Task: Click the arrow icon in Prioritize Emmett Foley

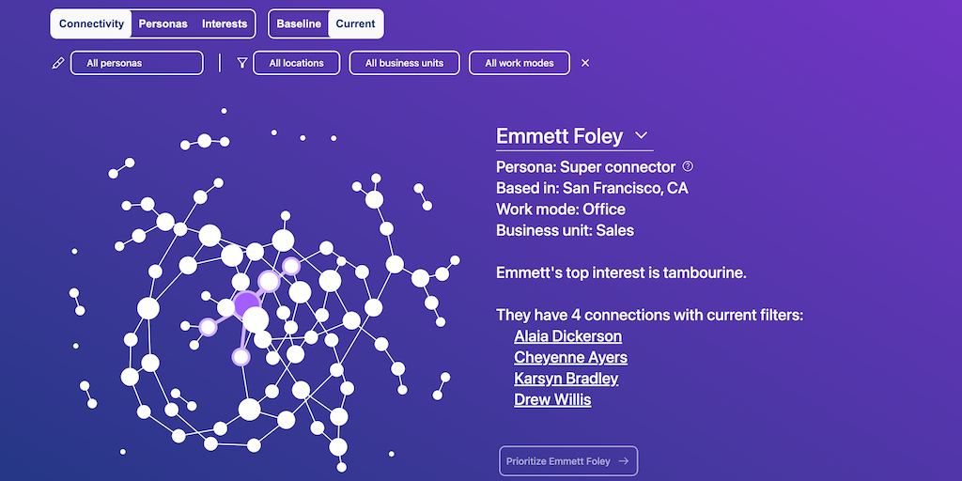Action: click(x=624, y=461)
